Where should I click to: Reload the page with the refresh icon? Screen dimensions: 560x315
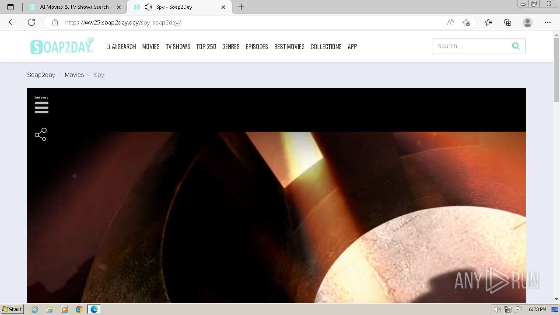pos(31,22)
